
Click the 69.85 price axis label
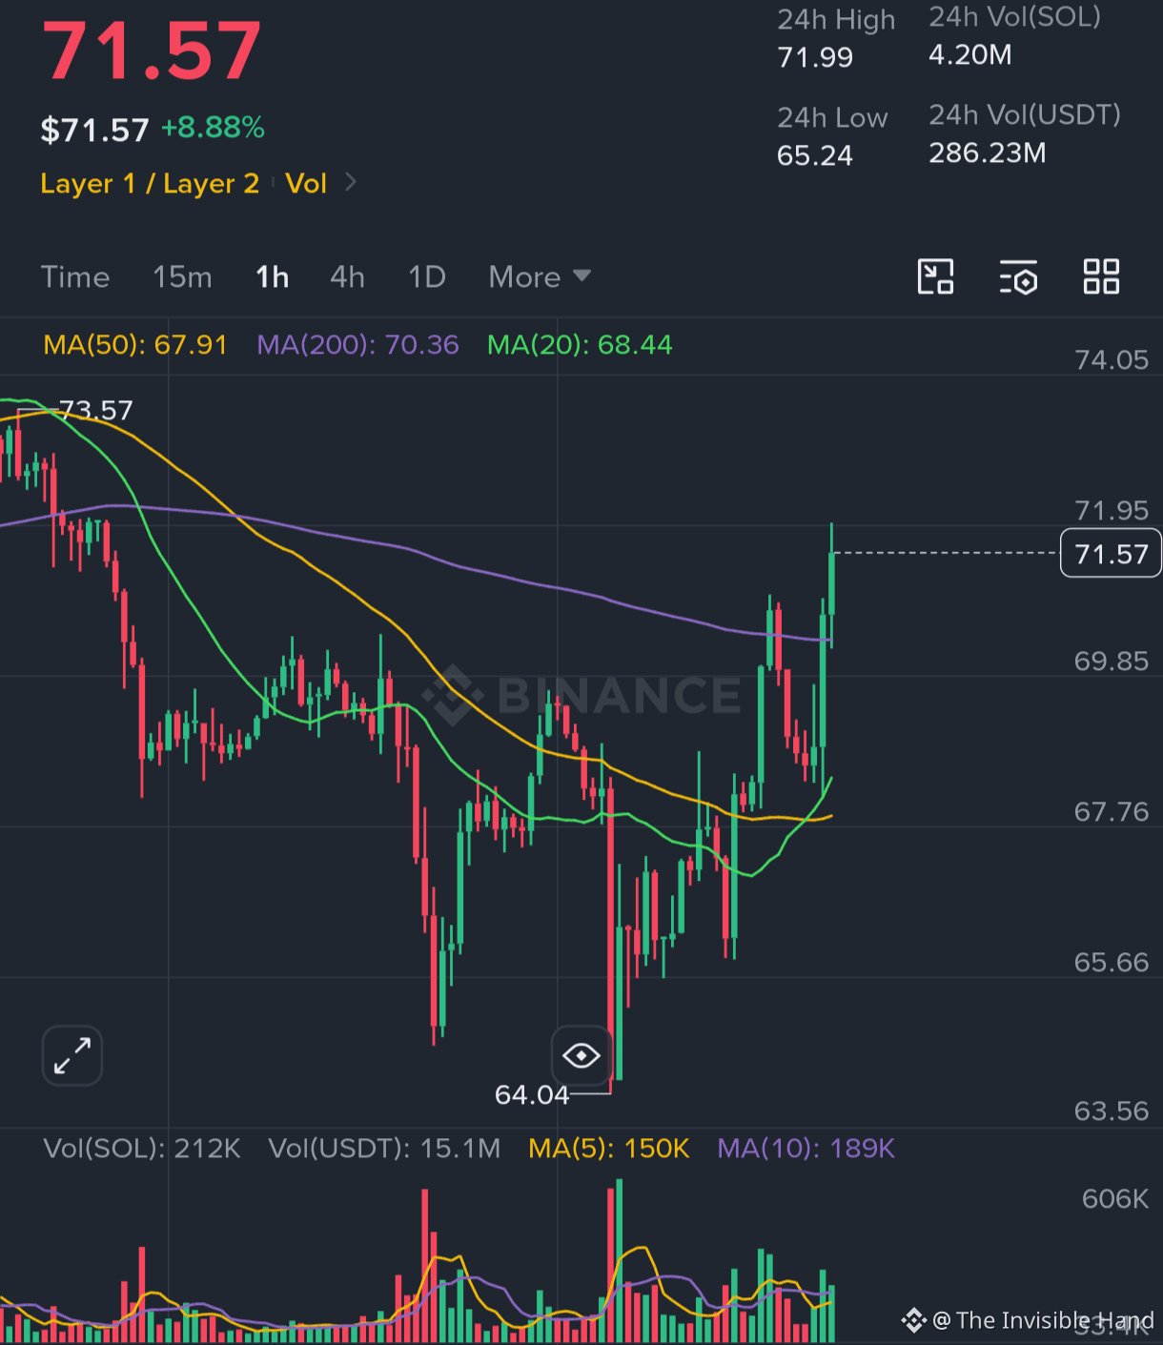(x=1112, y=661)
